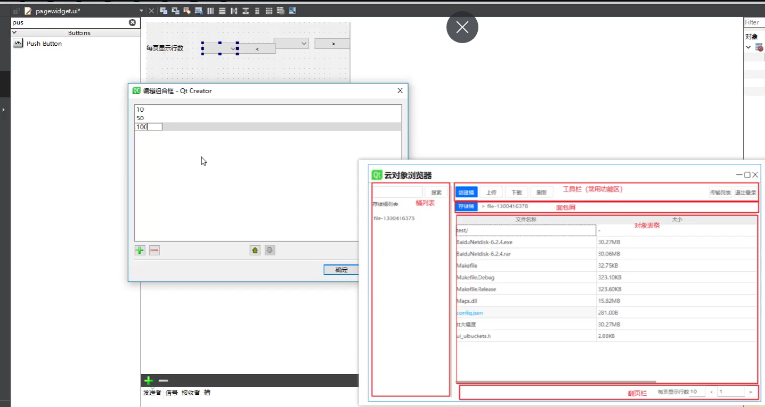Click the '>' button on the form canvas
Image resolution: width=765 pixels, height=407 pixels.
[332, 44]
